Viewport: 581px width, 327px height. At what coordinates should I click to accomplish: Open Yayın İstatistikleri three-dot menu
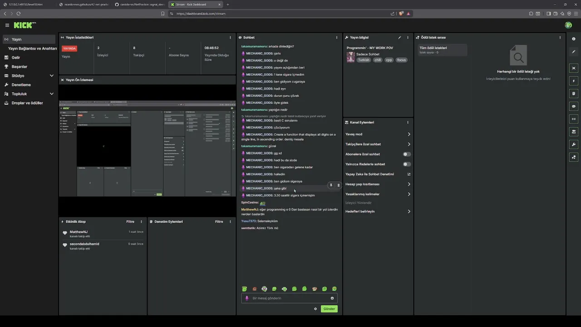coord(230,38)
